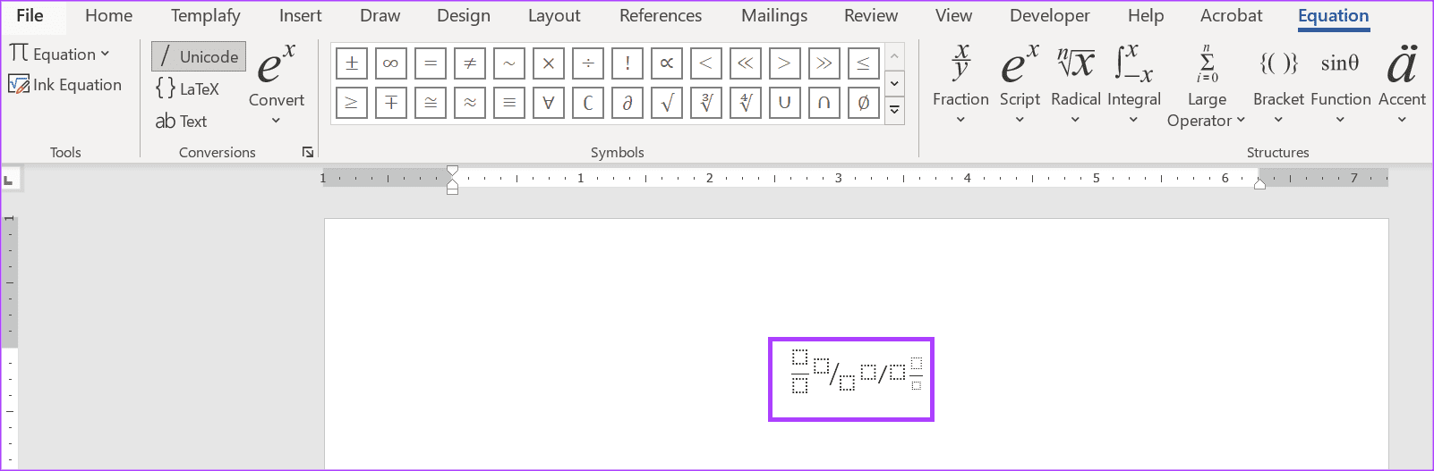1434x471 pixels.
Task: Expand the Large Operator menu
Action: (x=1207, y=86)
